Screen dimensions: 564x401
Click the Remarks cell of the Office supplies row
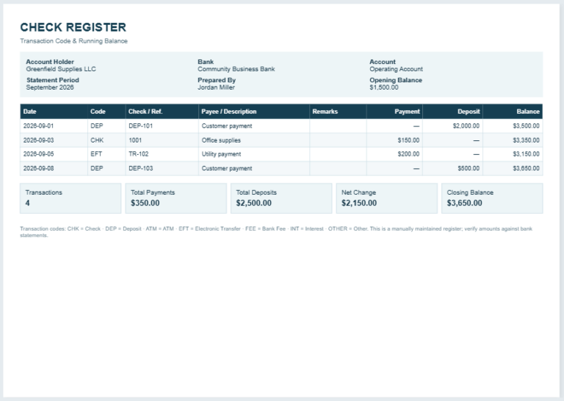coord(338,140)
